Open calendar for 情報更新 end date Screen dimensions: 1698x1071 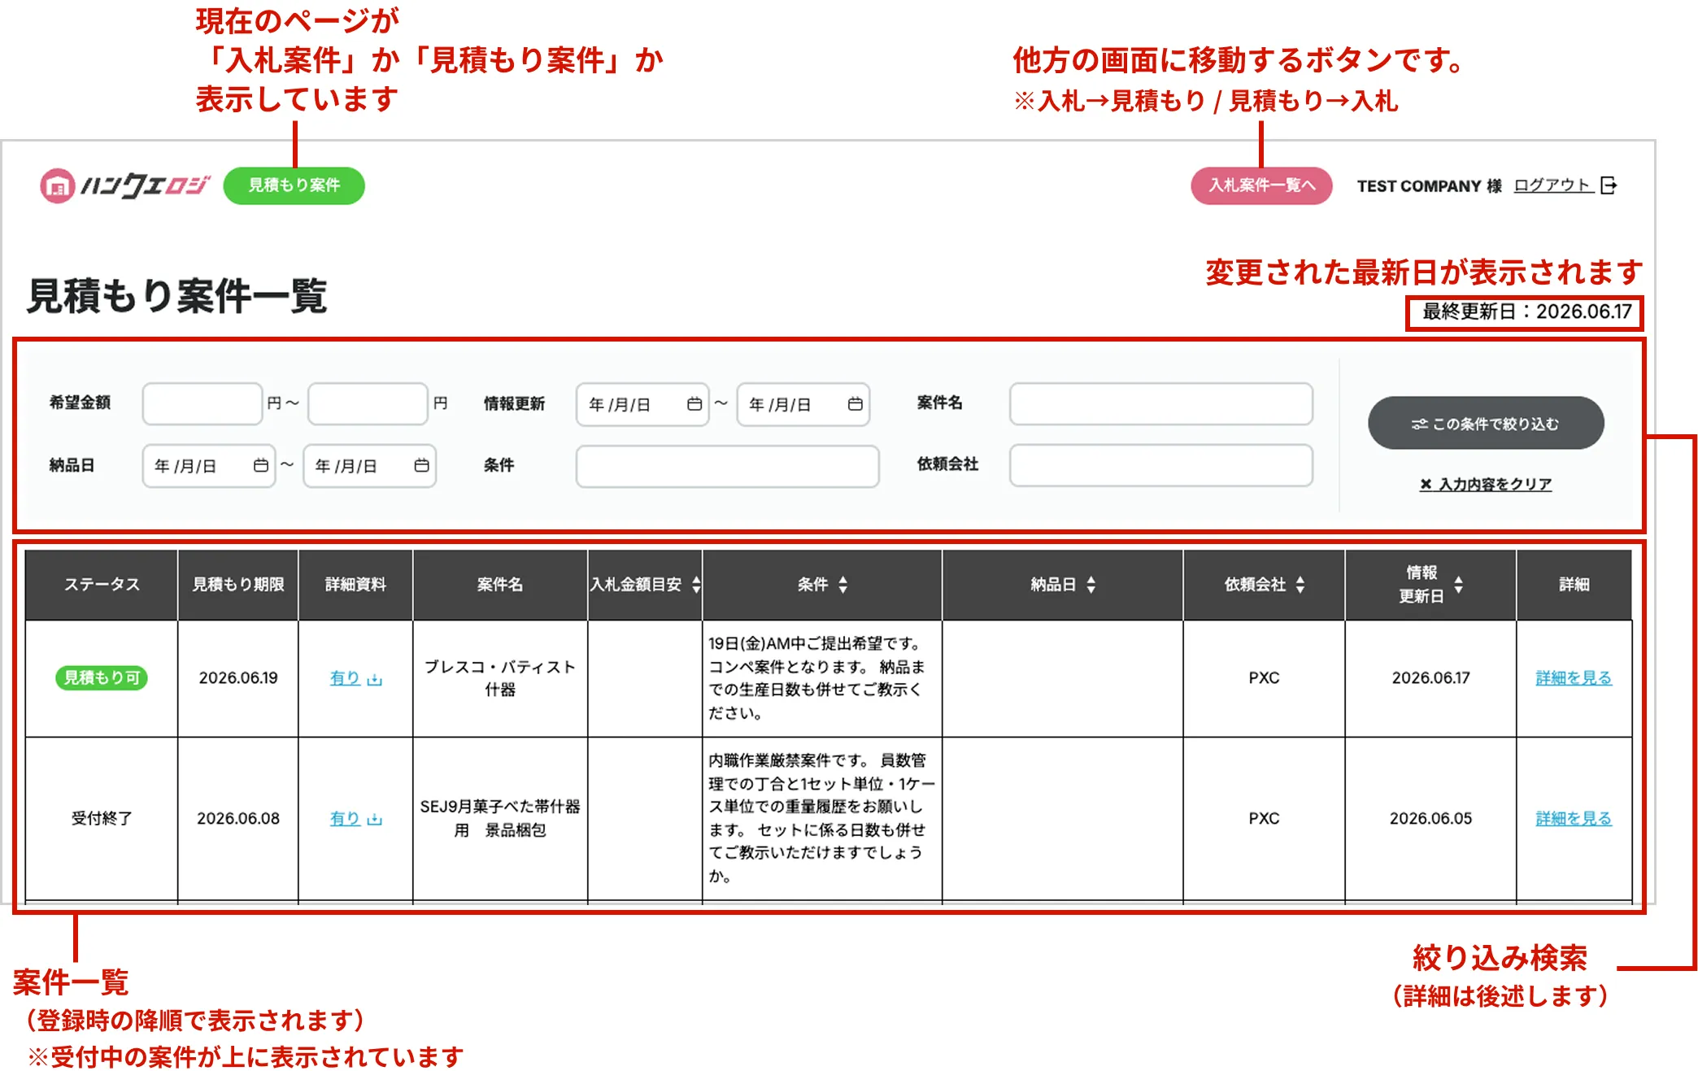point(855,404)
